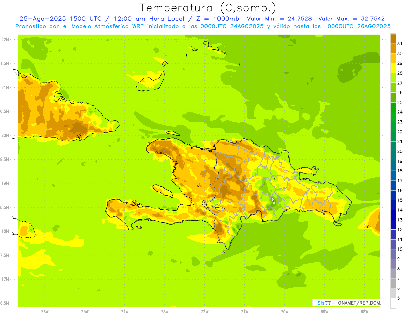Click the legend value "20"

pos(400,151)
